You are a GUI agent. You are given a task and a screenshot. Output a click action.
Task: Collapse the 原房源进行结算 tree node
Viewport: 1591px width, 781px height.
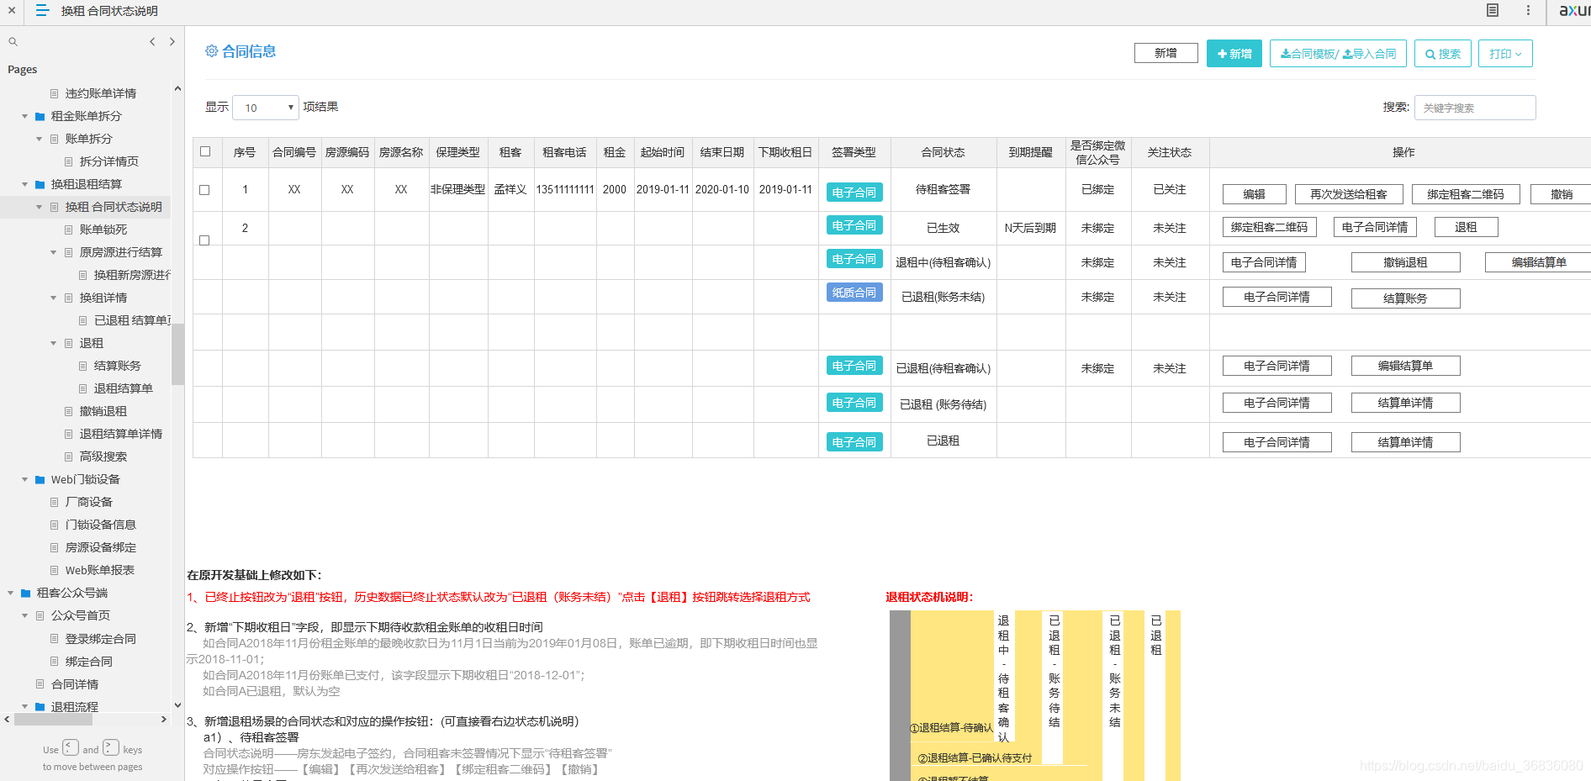[x=54, y=252]
